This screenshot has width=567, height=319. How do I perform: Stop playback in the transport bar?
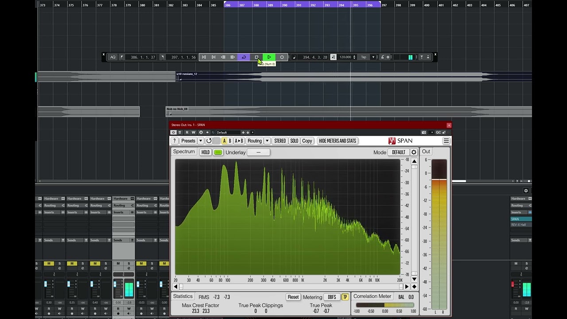tap(256, 57)
